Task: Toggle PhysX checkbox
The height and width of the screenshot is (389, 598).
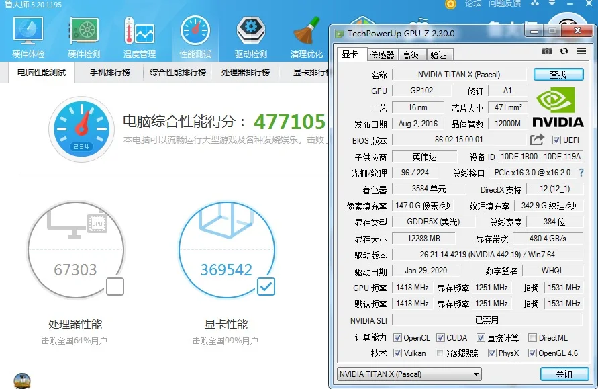Action: coord(493,353)
